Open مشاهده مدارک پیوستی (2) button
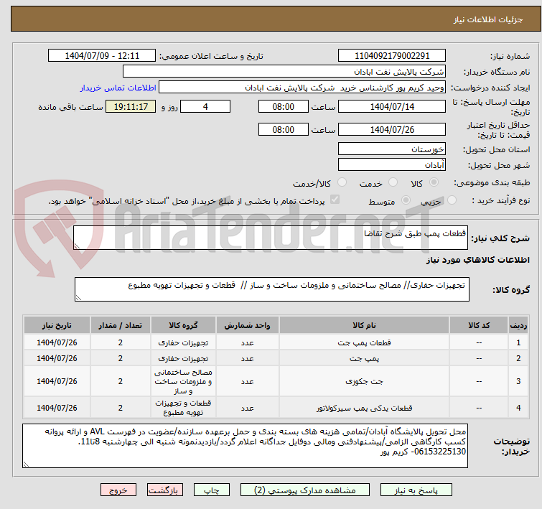This screenshot has width=542, height=509. pyautogui.click(x=305, y=490)
